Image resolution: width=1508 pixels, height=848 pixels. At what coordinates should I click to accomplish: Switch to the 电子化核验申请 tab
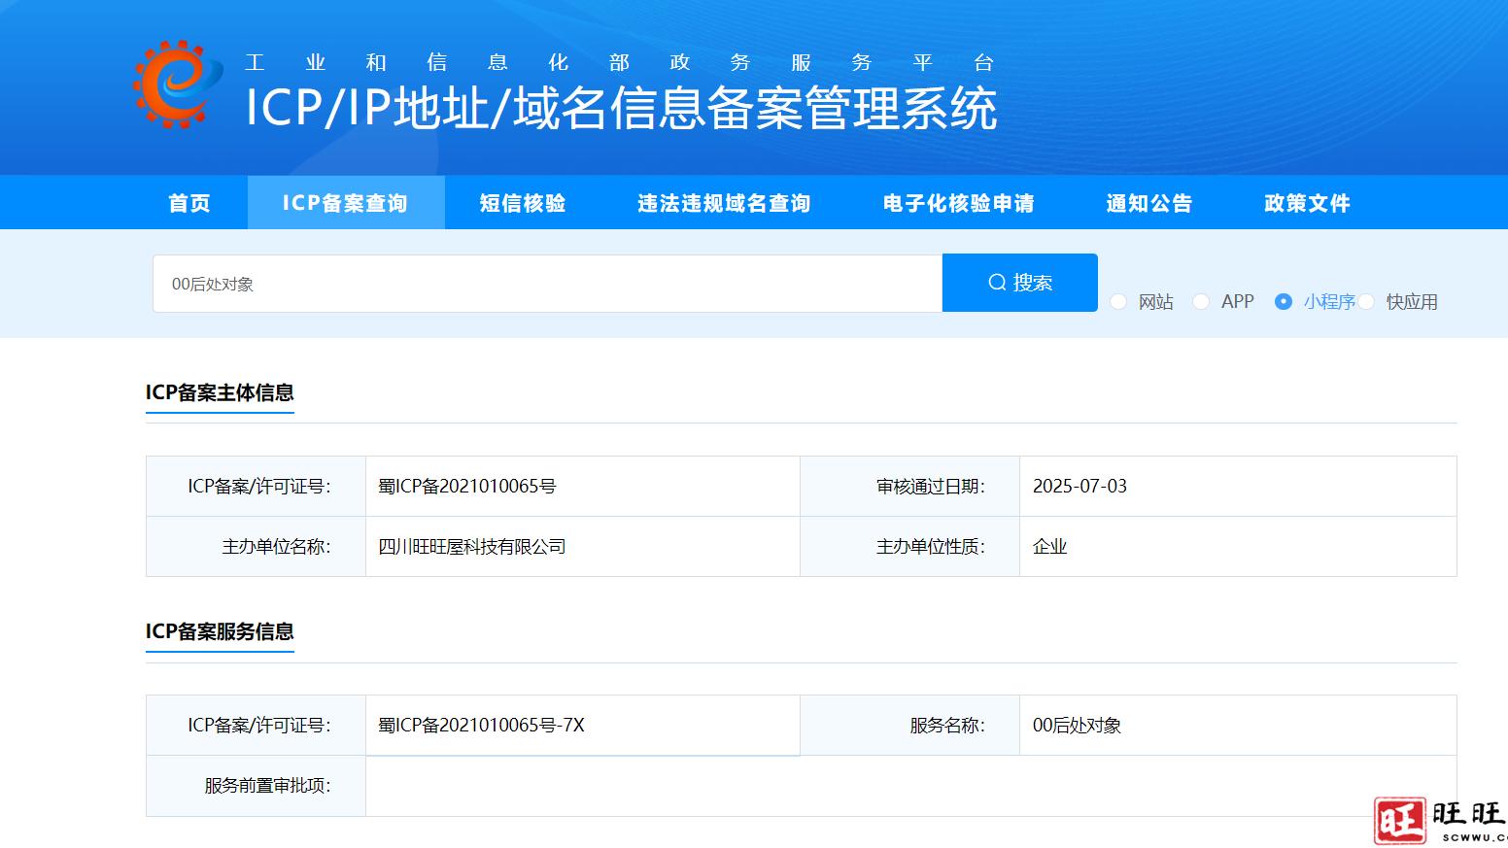(959, 203)
